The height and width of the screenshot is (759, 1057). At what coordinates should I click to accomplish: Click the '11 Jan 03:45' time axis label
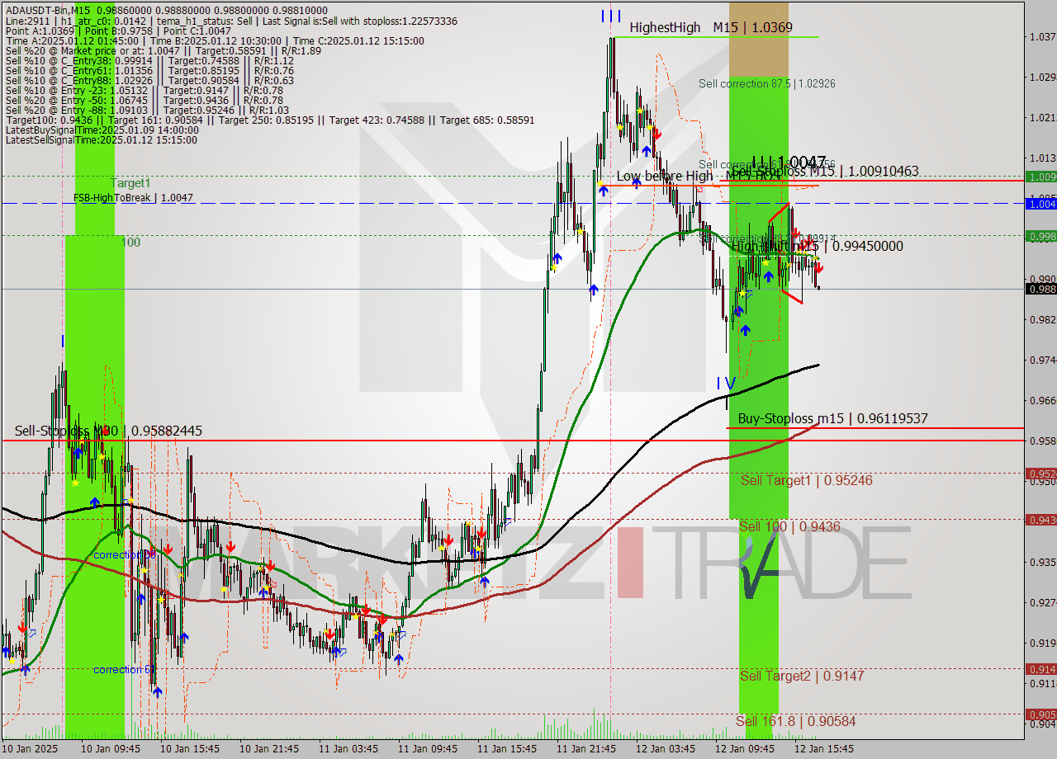(x=348, y=749)
